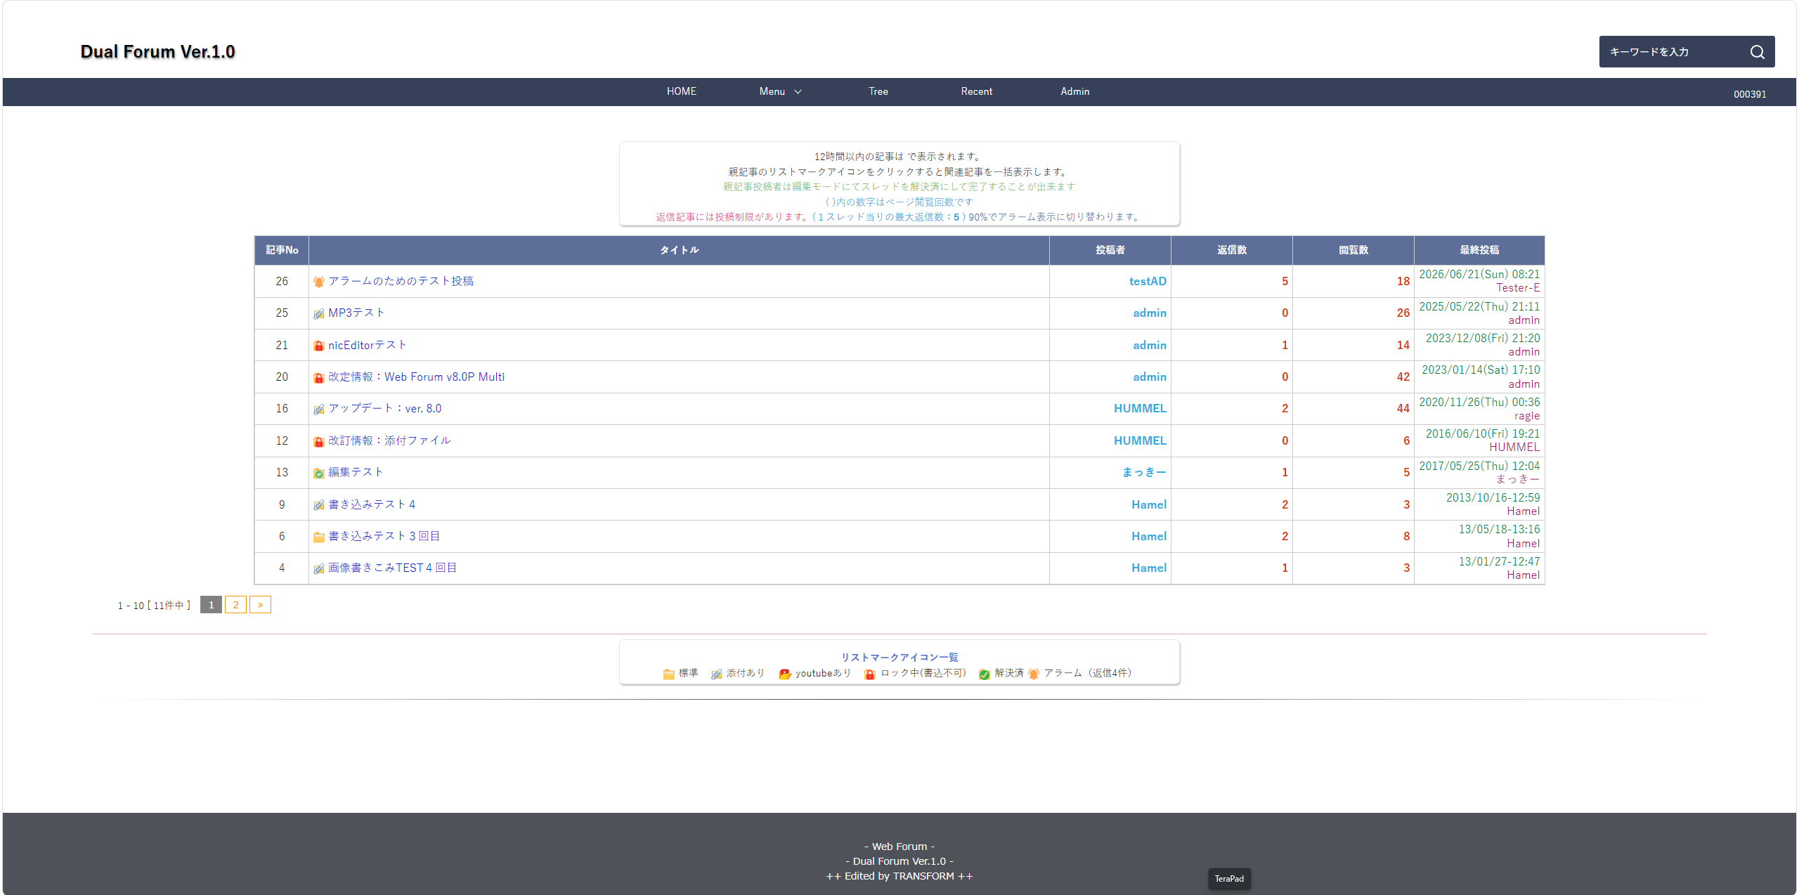Go to page 2 of threads
The width and height of the screenshot is (1799, 895).
(x=235, y=605)
